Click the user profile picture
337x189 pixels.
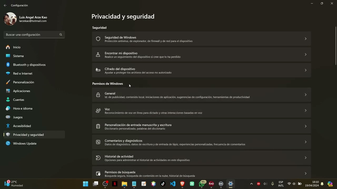coord(10,19)
